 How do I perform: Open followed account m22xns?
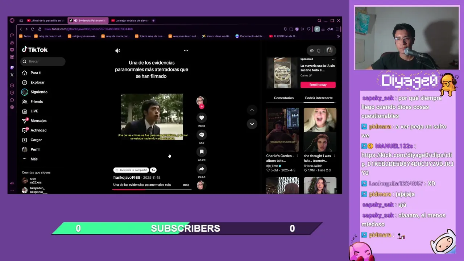point(36,181)
